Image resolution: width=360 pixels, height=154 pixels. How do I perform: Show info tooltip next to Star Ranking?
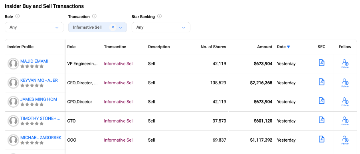[x=160, y=16]
